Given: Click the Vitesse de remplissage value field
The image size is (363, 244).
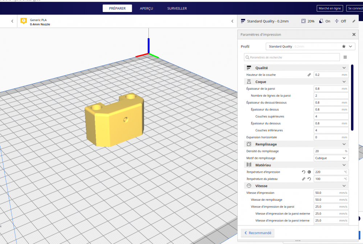Looking at the screenshot, I should click(331, 200).
